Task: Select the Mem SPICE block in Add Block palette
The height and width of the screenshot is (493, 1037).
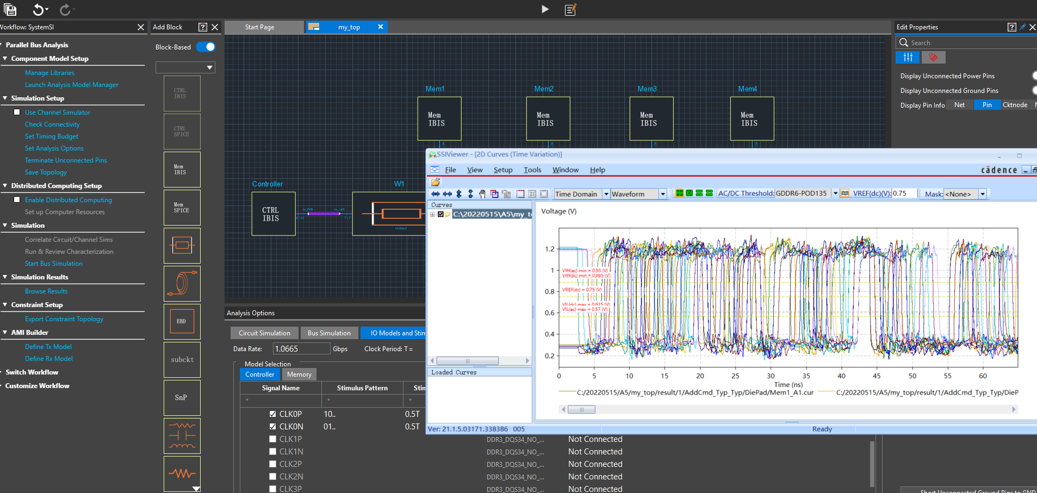Action: coord(182,208)
